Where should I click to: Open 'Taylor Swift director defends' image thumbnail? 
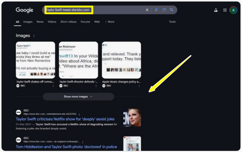tap(78, 60)
